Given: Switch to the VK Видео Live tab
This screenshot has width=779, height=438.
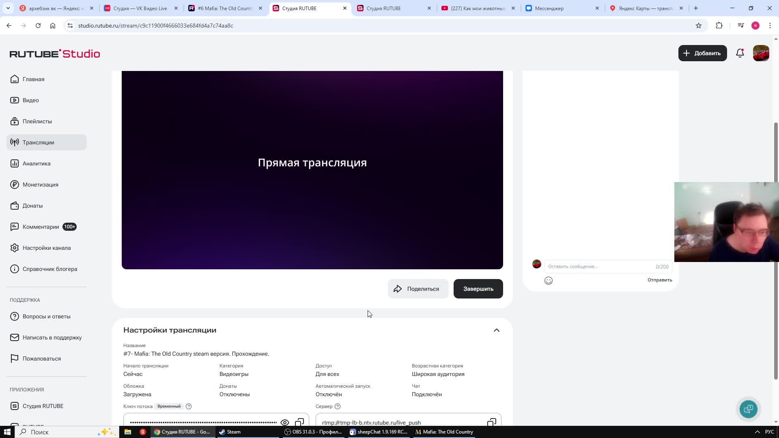Looking at the screenshot, I should tap(140, 8).
